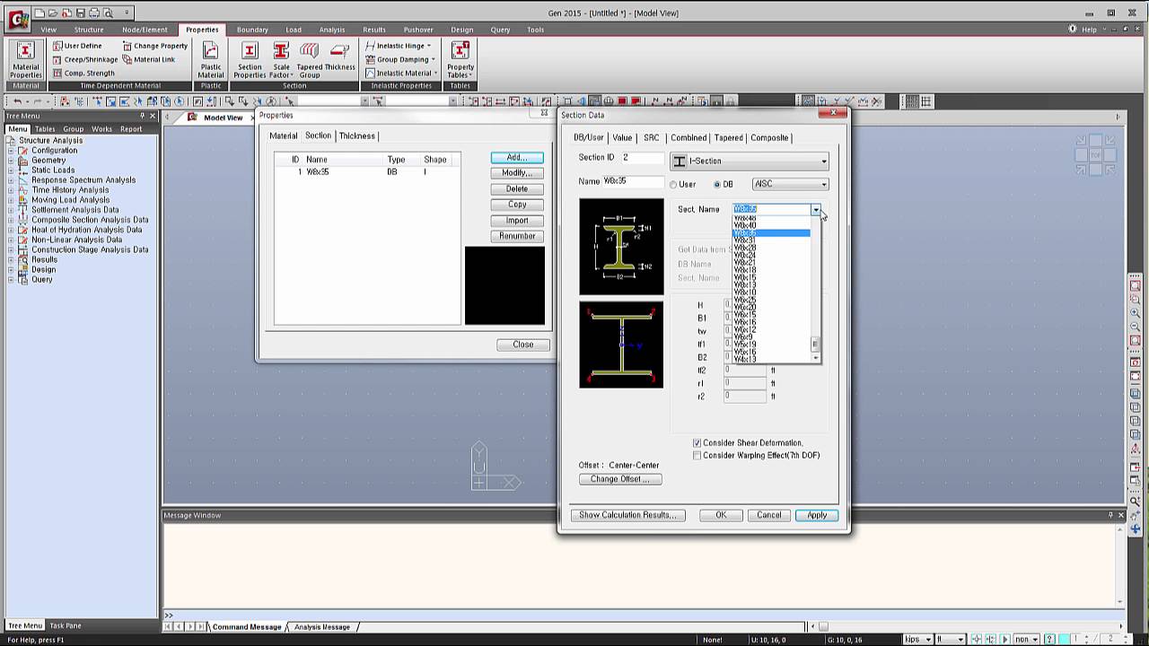Toggle Consider Shear Deformation checkbox

pos(697,443)
